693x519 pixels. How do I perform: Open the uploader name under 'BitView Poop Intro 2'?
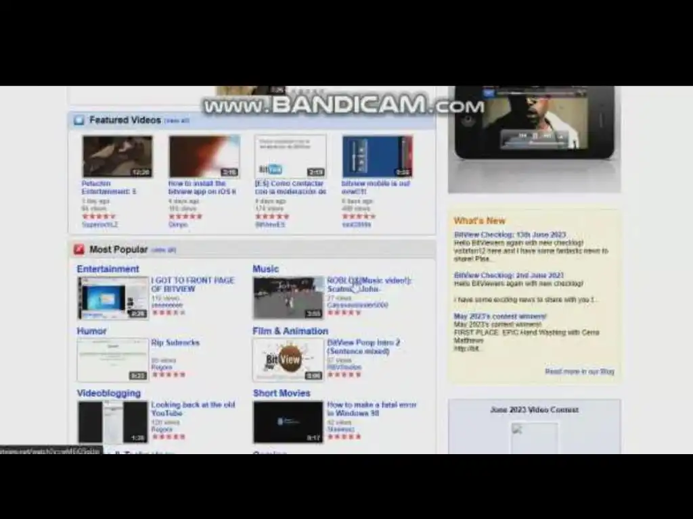[x=344, y=367]
